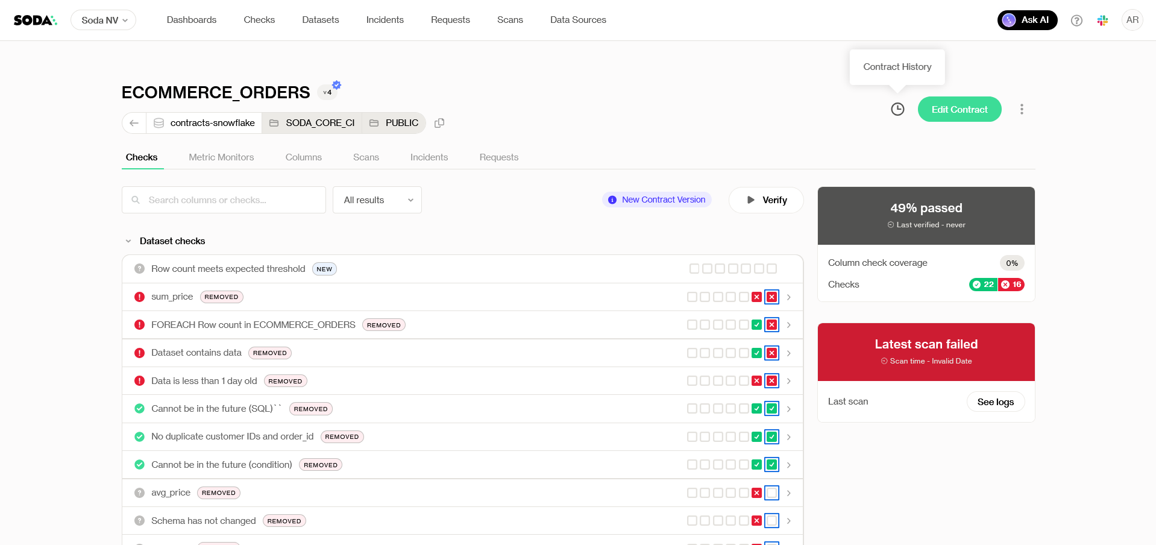
Task: Open the Soda NV organization dropdown
Action: (104, 20)
